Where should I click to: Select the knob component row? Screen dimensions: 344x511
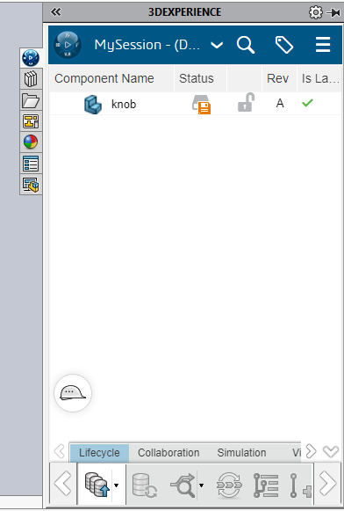click(x=195, y=104)
